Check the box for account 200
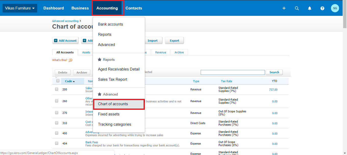The width and height of the screenshot is (347, 155). (57, 89)
